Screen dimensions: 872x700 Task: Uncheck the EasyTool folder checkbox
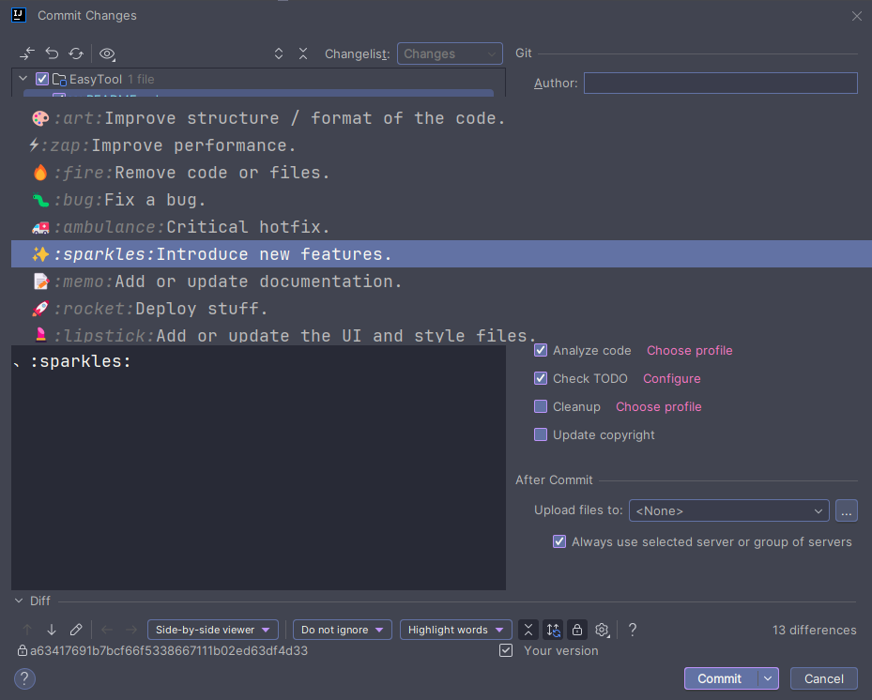[41, 79]
